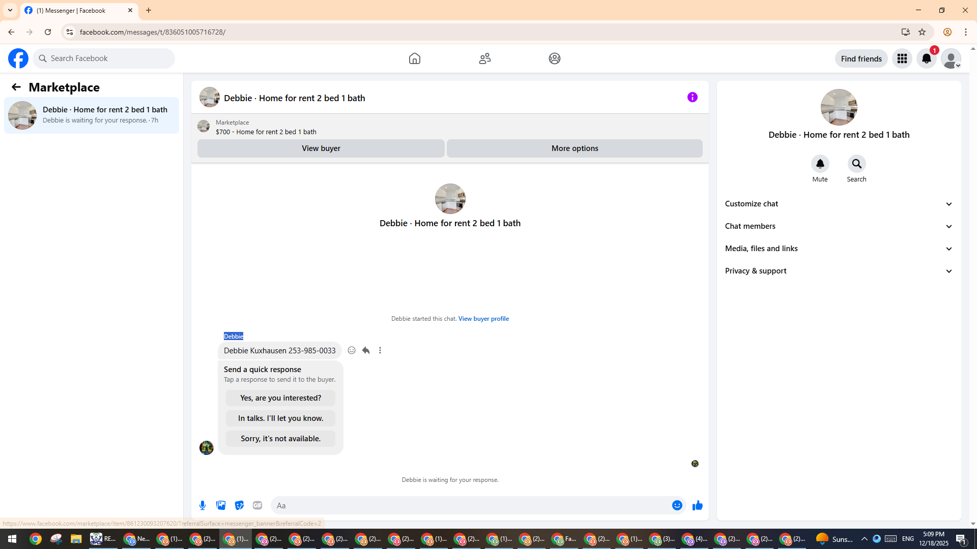977x549 pixels.
Task: Send a thumbs-up like
Action: (x=698, y=505)
